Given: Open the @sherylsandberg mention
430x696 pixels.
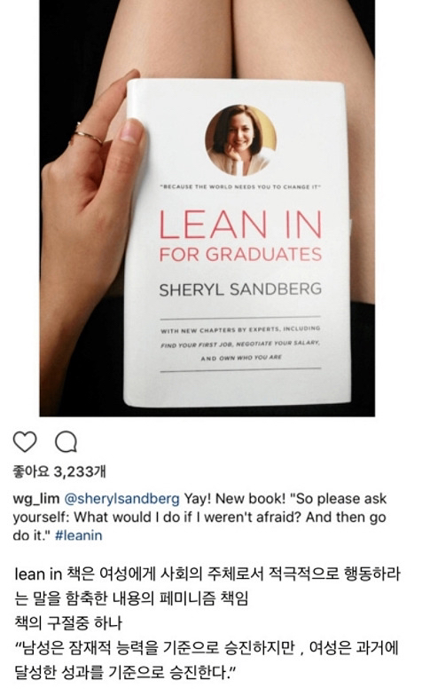Looking at the screenshot, I should click(x=122, y=499).
